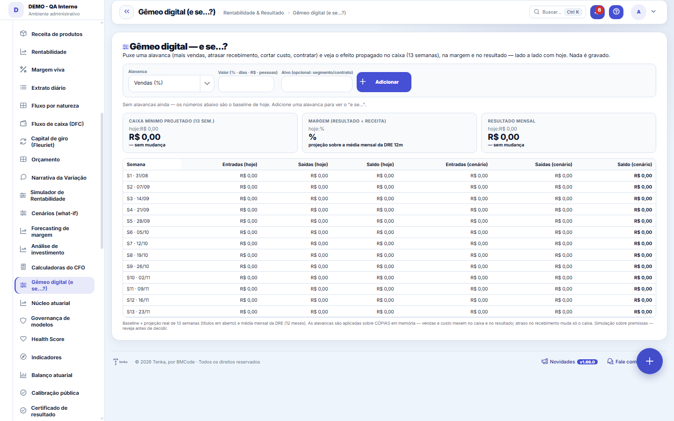The height and width of the screenshot is (421, 674).
Task: Click the Calculadoras do CFO calculator icon
Action: [x=23, y=267]
